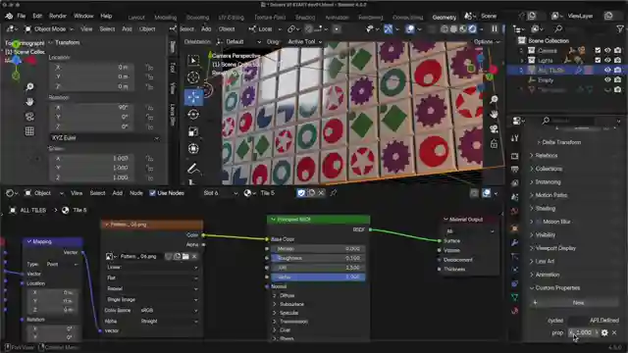Viewport: 628px width, 353px height.
Task: Click the gear icon next to prop custom property
Action: click(x=604, y=332)
